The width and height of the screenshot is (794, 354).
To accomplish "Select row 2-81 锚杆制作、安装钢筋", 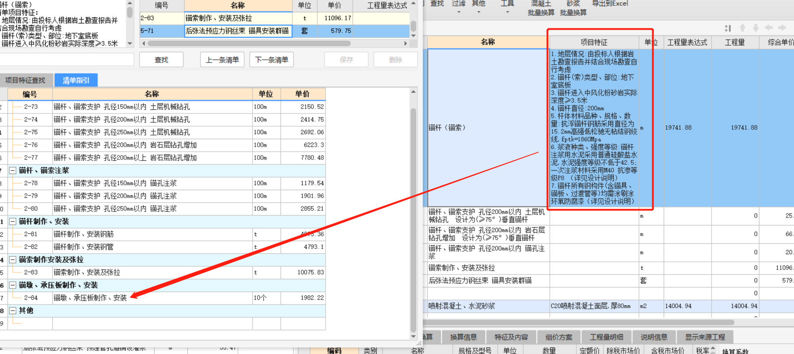I will [163, 234].
